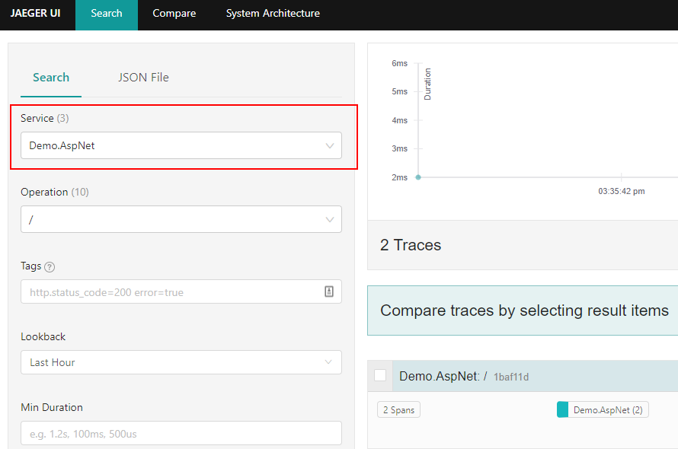Click the Lookback dropdown chevron icon
This screenshot has width=678, height=449.
(x=329, y=362)
